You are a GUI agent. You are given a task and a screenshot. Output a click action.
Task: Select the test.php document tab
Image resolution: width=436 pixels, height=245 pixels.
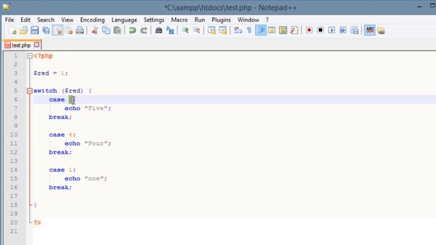[22, 45]
